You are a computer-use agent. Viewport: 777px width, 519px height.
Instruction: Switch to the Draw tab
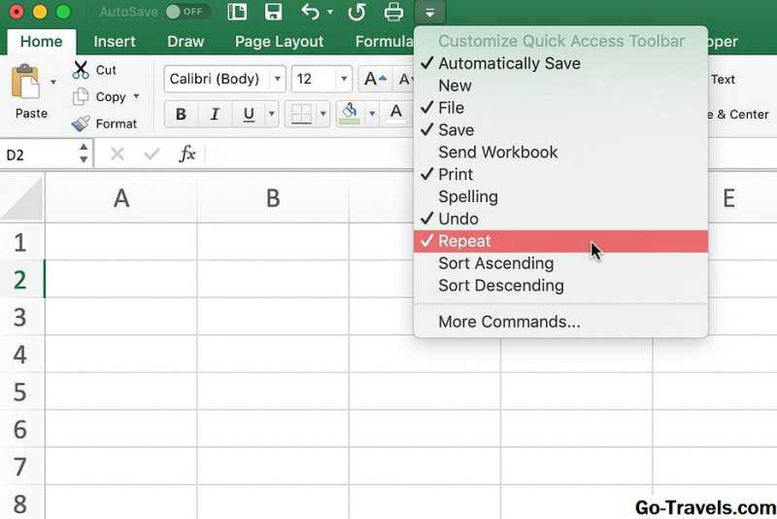(x=186, y=42)
